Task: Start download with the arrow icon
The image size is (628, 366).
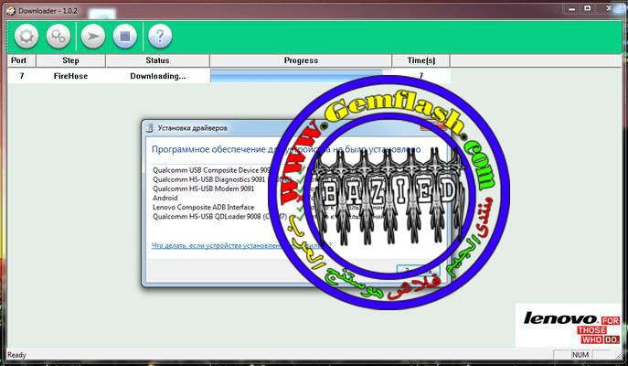Action: 93,37
